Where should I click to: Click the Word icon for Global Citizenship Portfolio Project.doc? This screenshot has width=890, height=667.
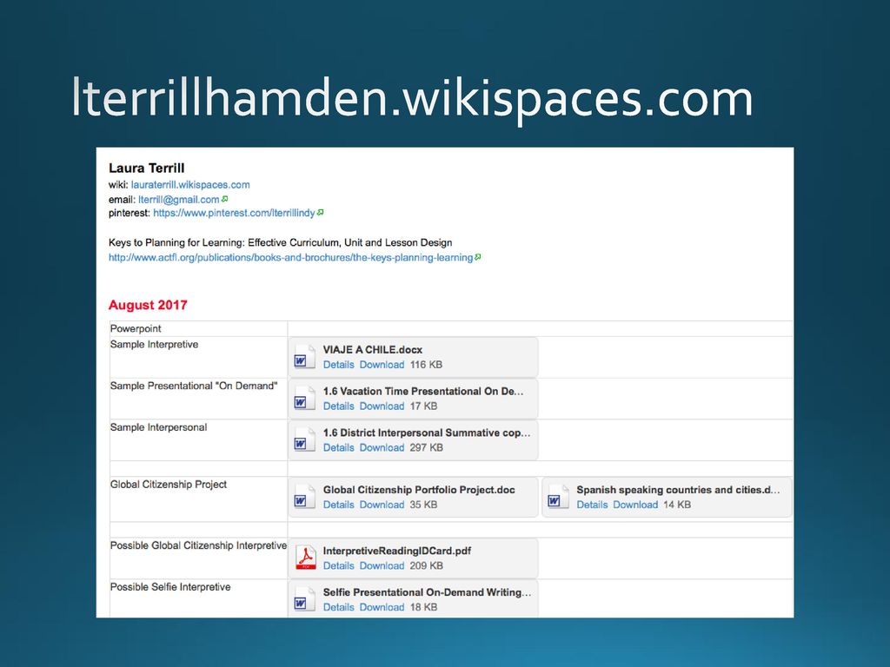click(304, 497)
